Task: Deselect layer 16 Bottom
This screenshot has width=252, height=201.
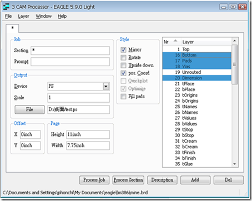Action: 197,55
